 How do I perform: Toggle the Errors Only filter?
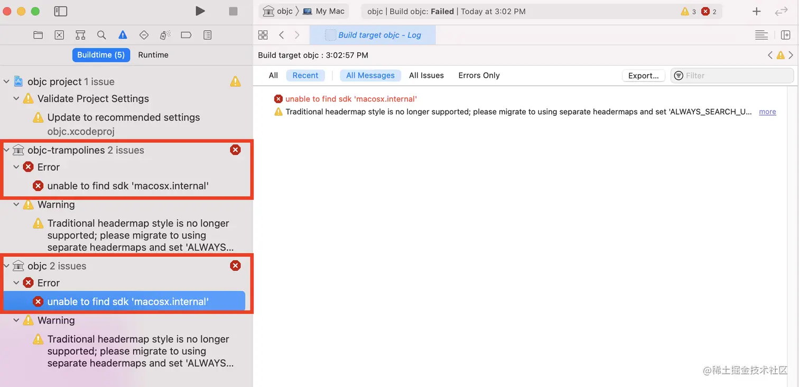(479, 76)
